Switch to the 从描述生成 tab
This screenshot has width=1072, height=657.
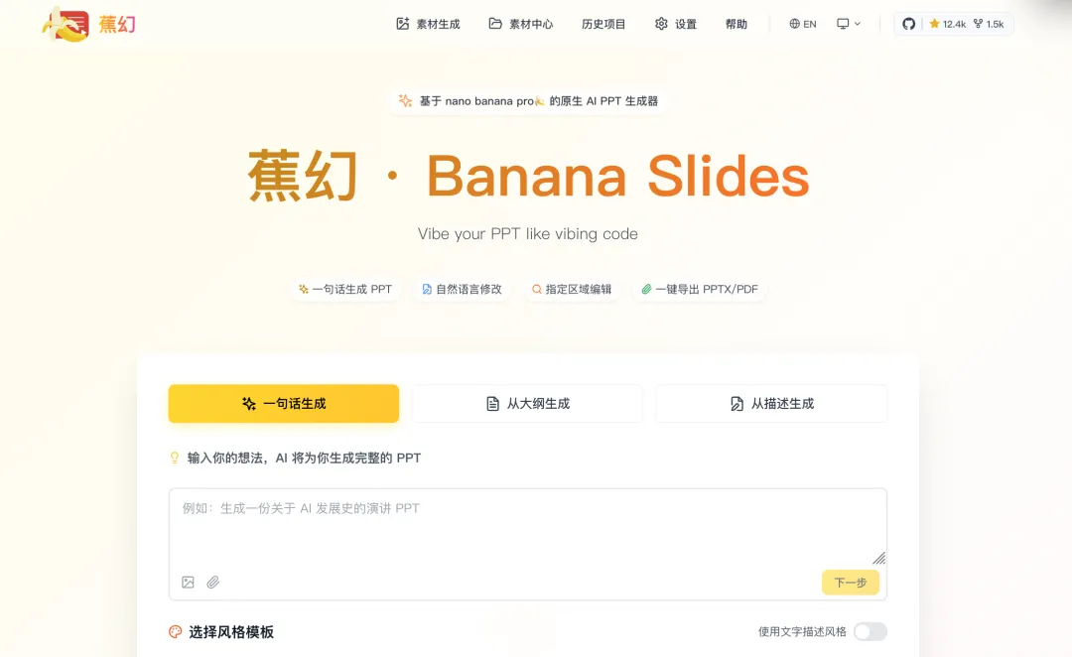pyautogui.click(x=772, y=403)
